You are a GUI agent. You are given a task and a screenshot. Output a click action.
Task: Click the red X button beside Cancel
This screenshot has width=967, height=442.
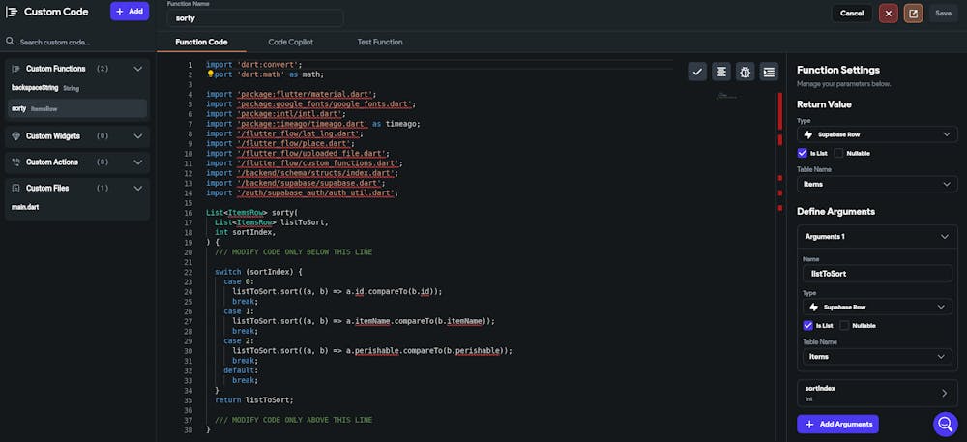[888, 14]
